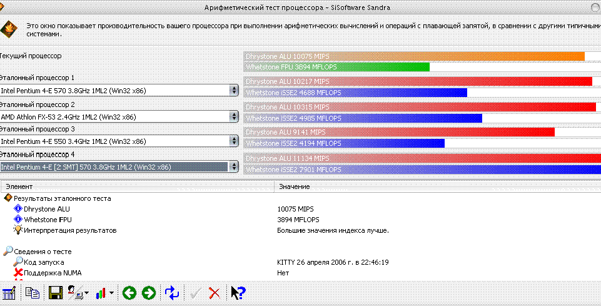601x306 pixels.
Task: Activate the context help cursor-question icon
Action: [238, 293]
